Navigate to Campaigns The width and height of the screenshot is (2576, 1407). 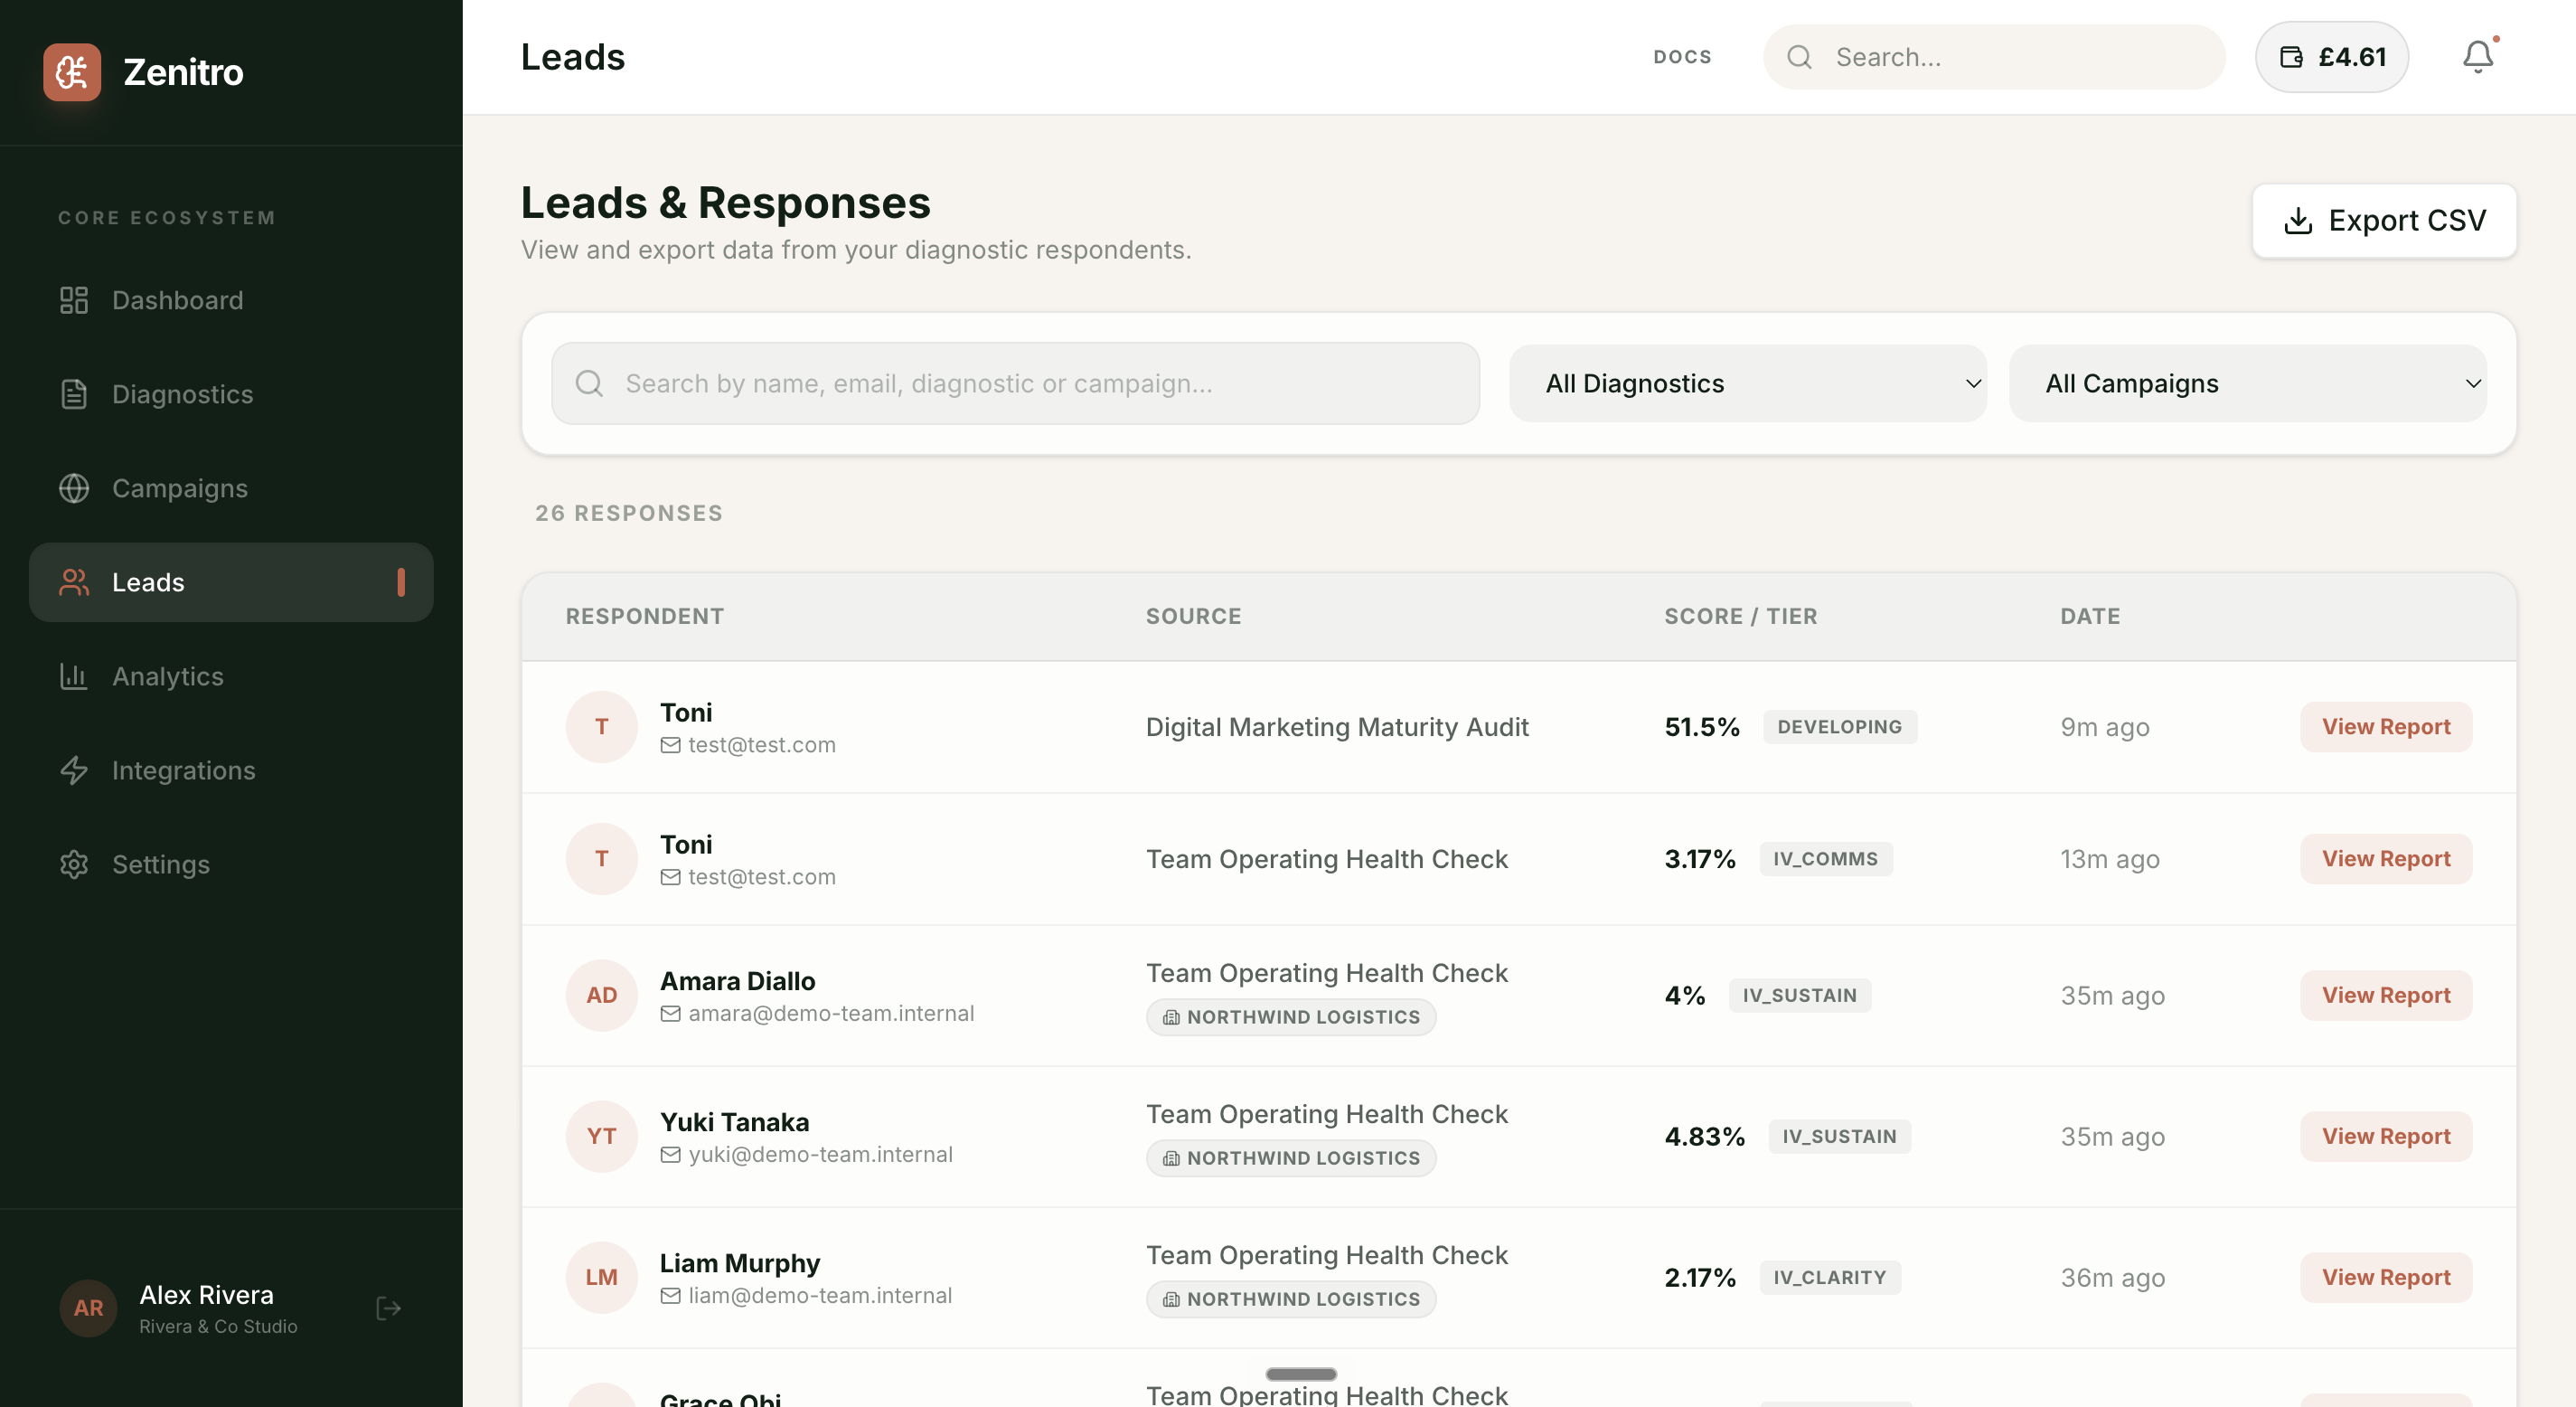click(x=231, y=488)
